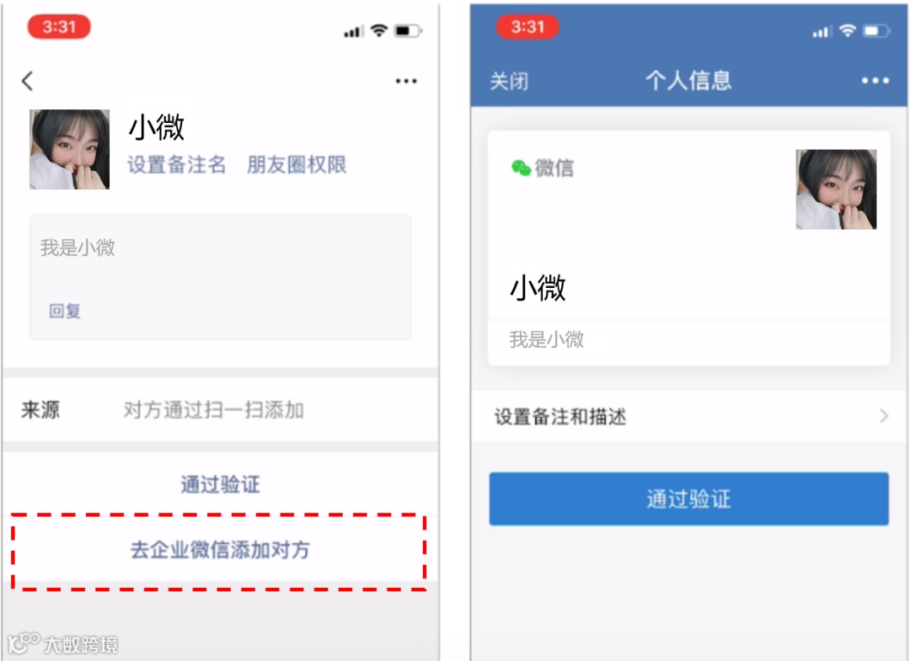Tap the blue 通过验证 button
The width and height of the screenshot is (910, 661).
coord(688,498)
